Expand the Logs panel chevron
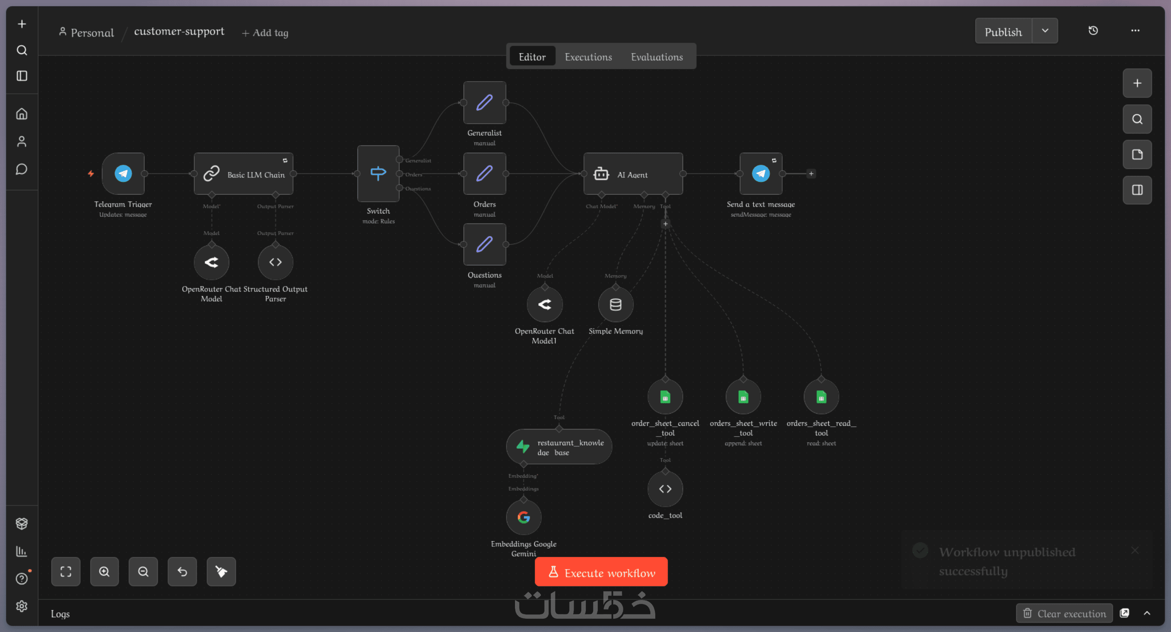The height and width of the screenshot is (632, 1171). 1147,613
